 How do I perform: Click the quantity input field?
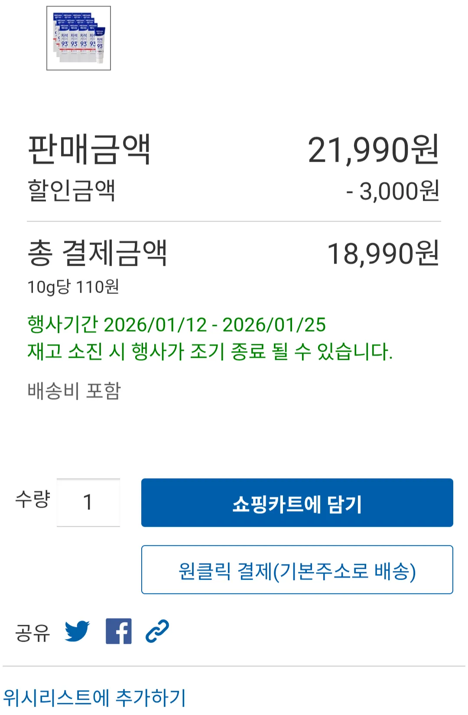(88, 503)
